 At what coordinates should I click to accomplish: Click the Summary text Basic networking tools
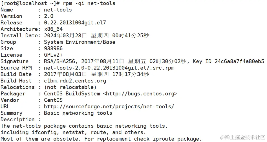78,113
